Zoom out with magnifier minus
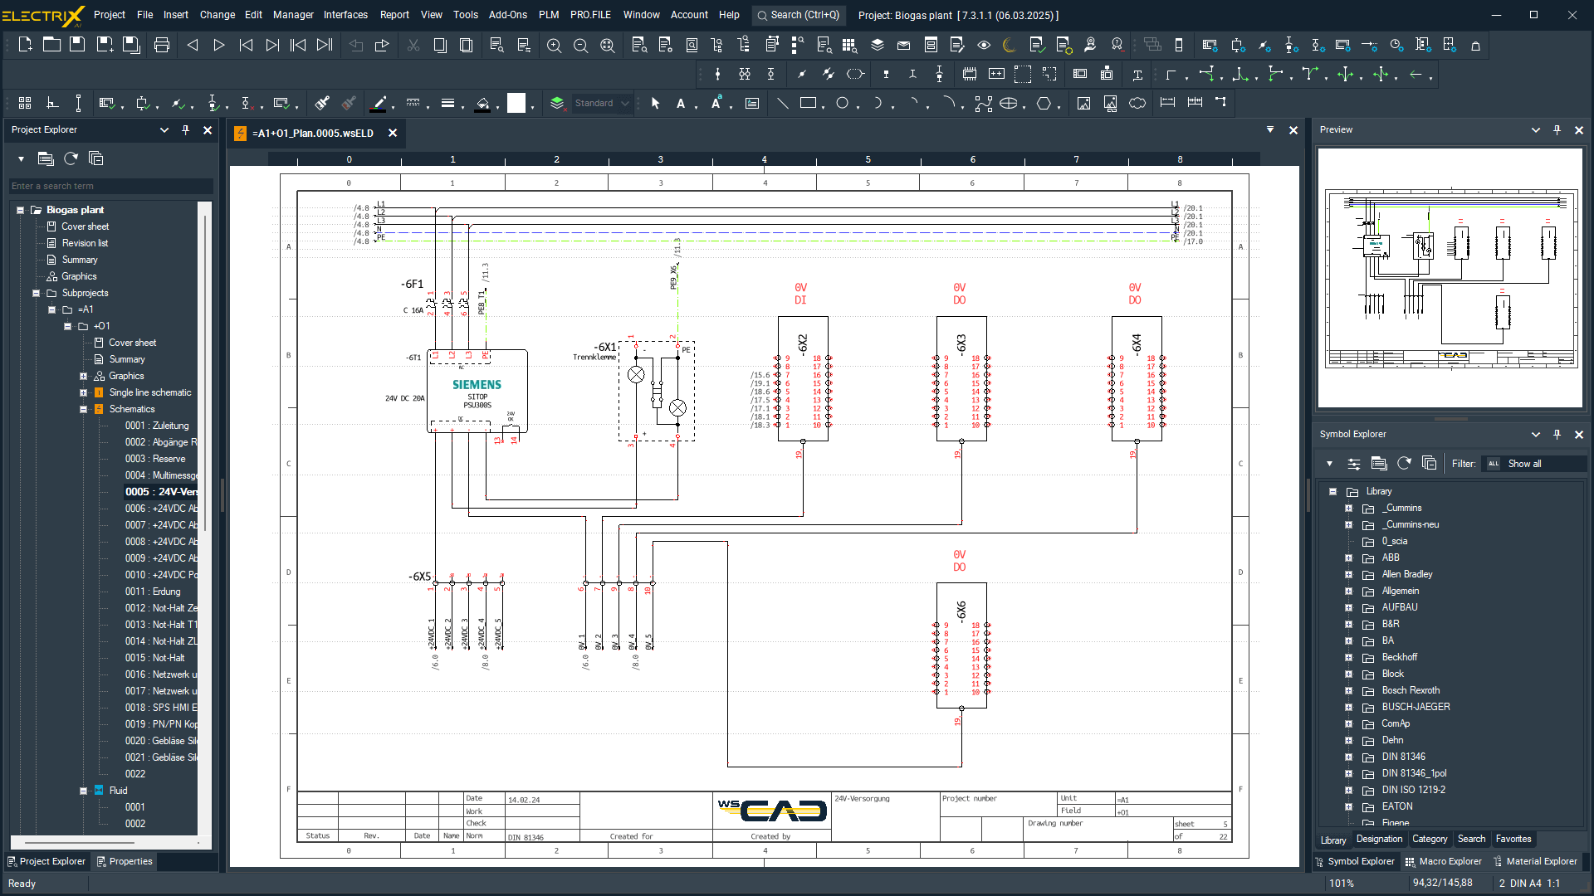Screen dimensions: 1594x896 (580, 45)
